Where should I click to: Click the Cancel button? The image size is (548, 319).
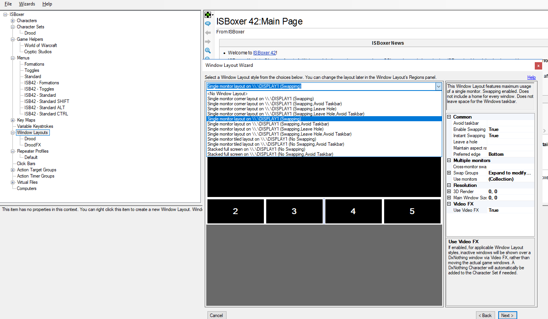(216, 316)
